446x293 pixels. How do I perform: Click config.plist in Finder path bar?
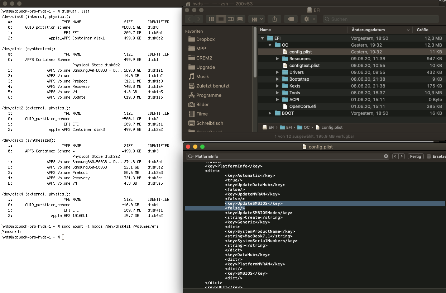pos(329,127)
